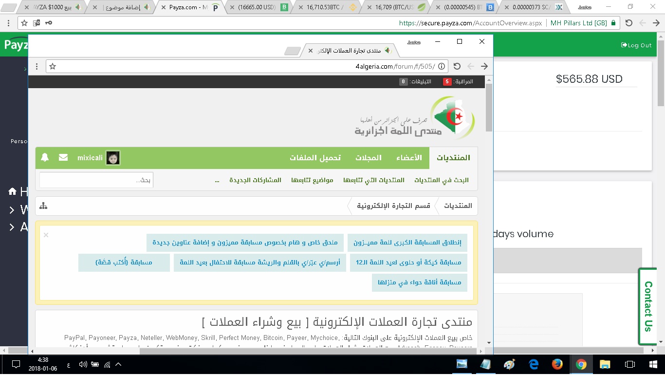Open the تحميل الملفات navigation tab
The image size is (665, 375).
tap(315, 158)
